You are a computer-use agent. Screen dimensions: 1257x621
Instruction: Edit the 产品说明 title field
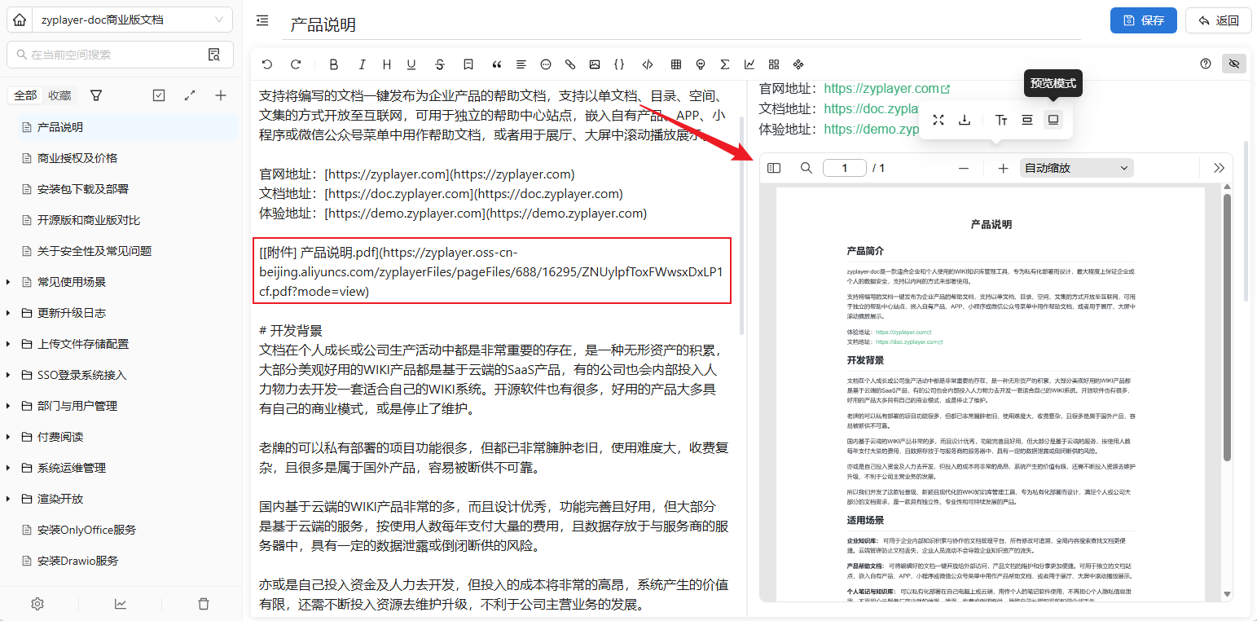(x=681, y=24)
